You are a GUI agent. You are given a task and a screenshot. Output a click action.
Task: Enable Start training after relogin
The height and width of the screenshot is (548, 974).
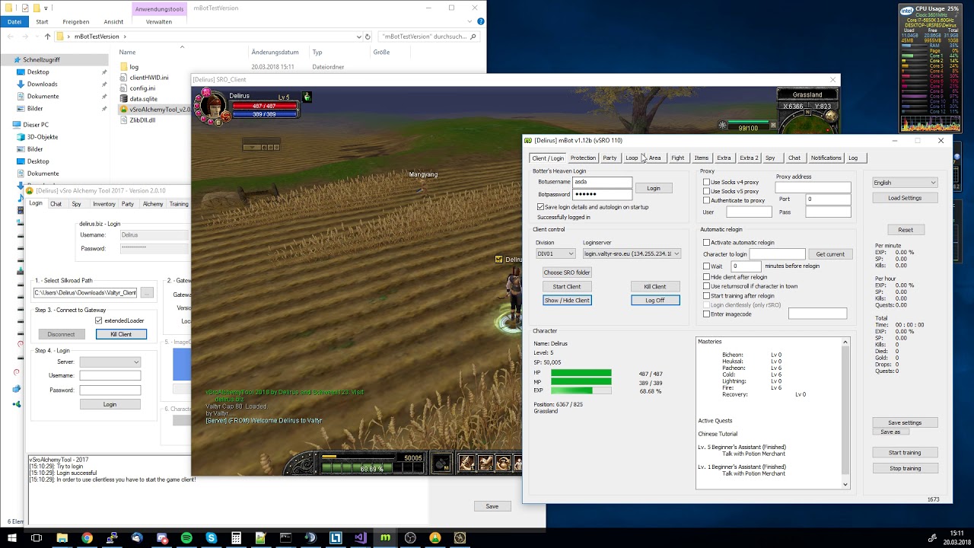(706, 295)
